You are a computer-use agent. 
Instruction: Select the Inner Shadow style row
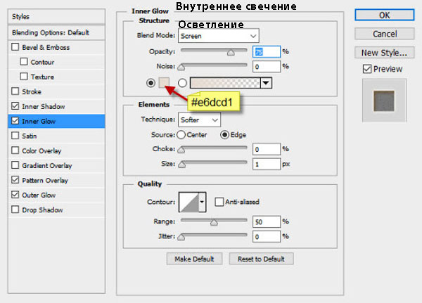point(56,106)
